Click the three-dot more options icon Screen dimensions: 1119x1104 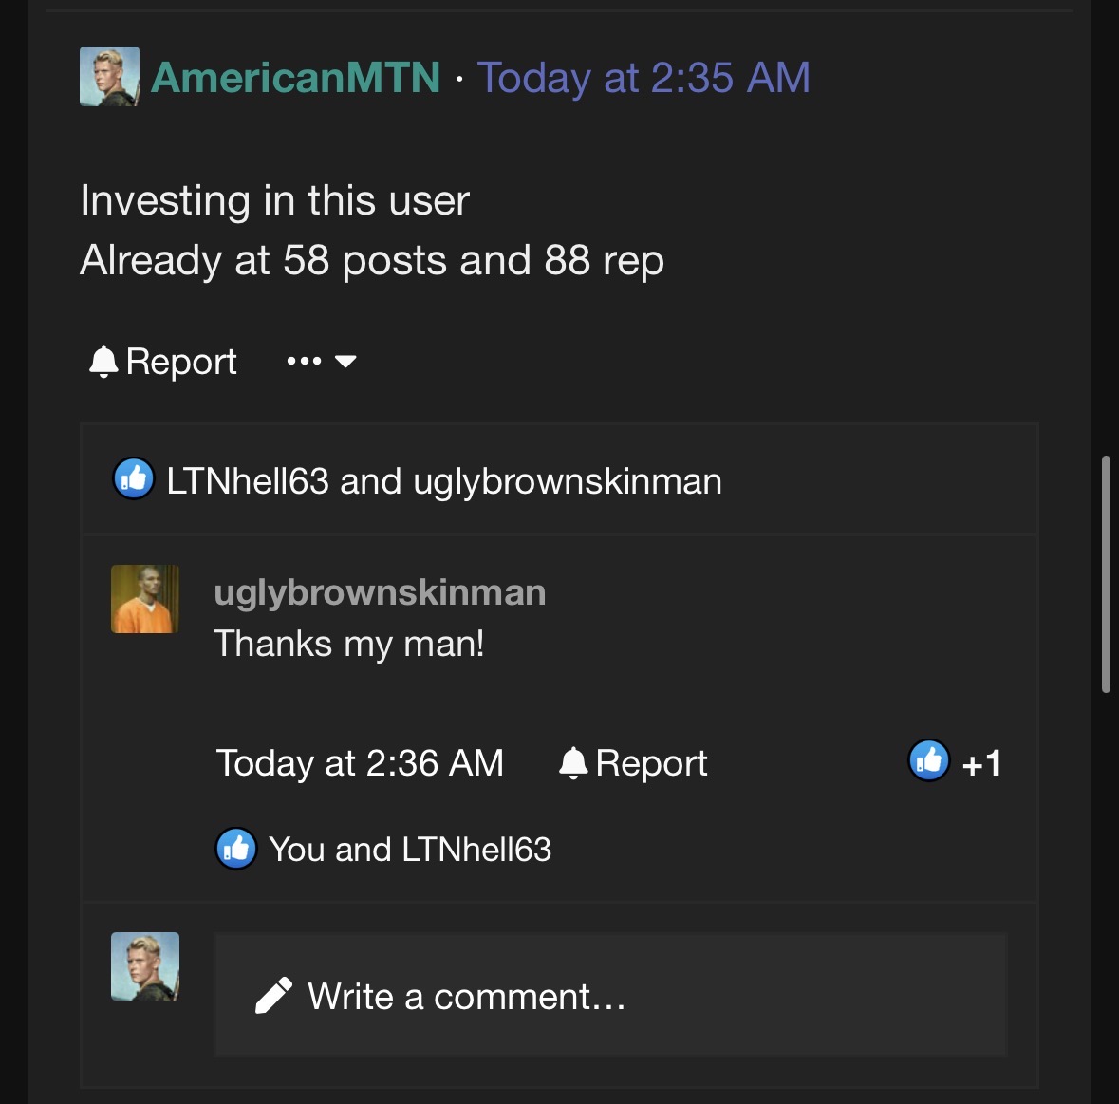303,362
